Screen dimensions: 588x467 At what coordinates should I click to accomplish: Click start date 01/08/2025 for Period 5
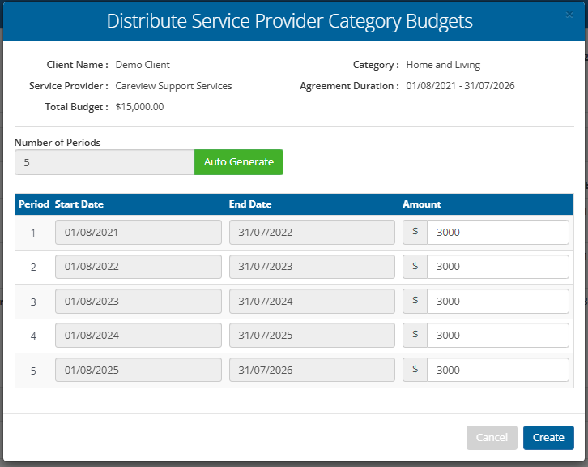pyautogui.click(x=138, y=371)
